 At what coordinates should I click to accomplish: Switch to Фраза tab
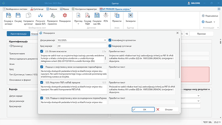(64, 9)
